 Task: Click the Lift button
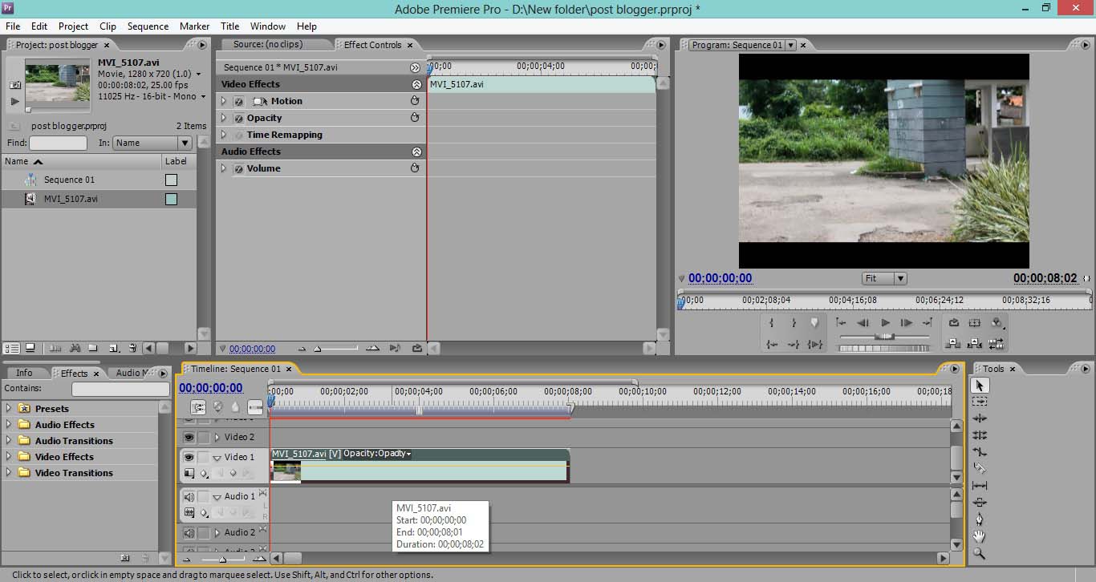coord(953,344)
